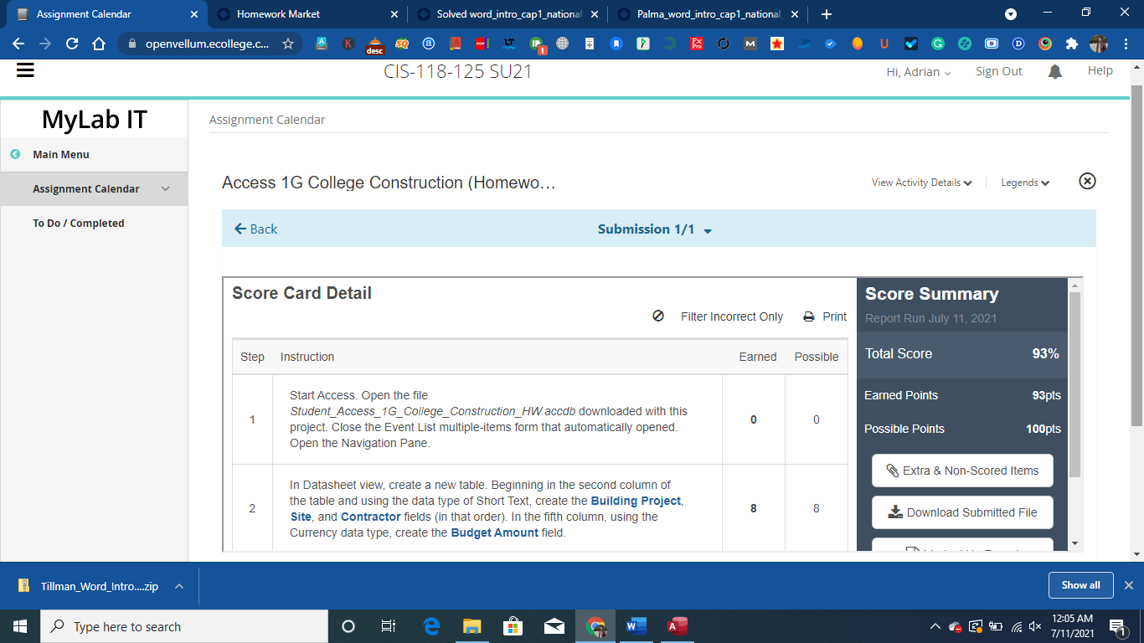Open the Legends dropdown

click(1025, 183)
